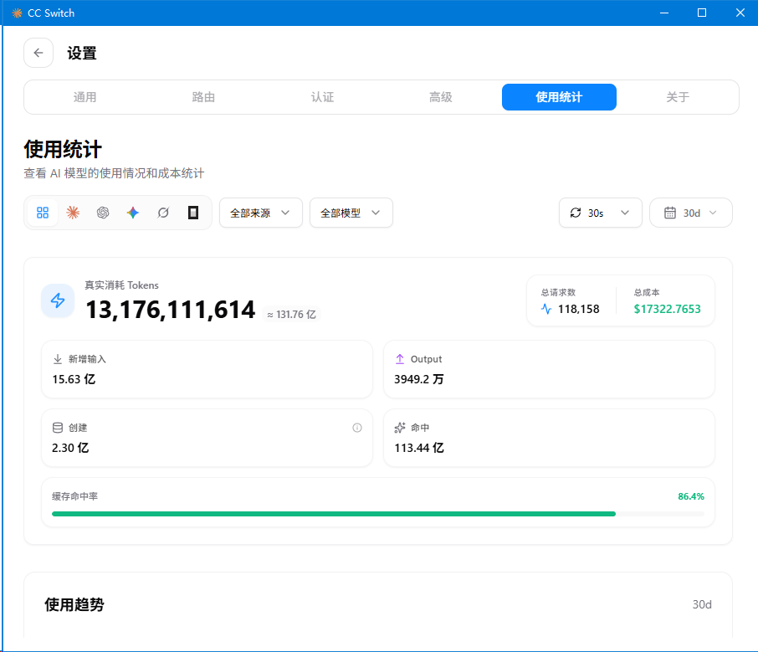Screen dimensions: 758x652
Task: Click the 总成本 label
Action: pyautogui.click(x=647, y=292)
